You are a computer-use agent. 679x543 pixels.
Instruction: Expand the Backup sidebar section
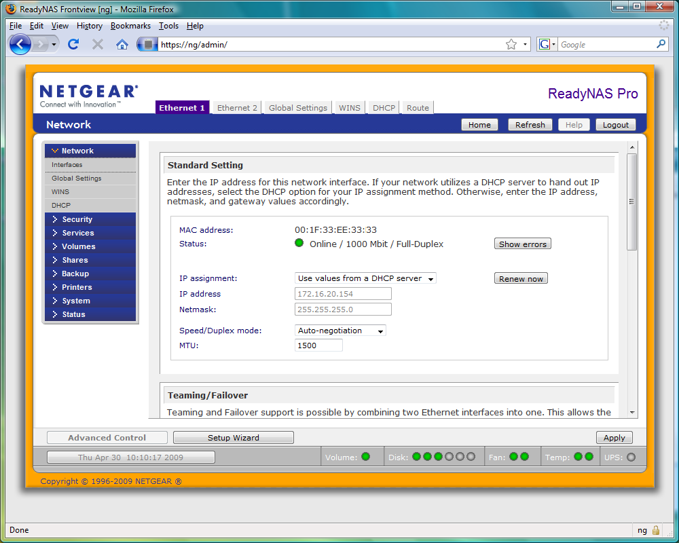[x=90, y=274]
